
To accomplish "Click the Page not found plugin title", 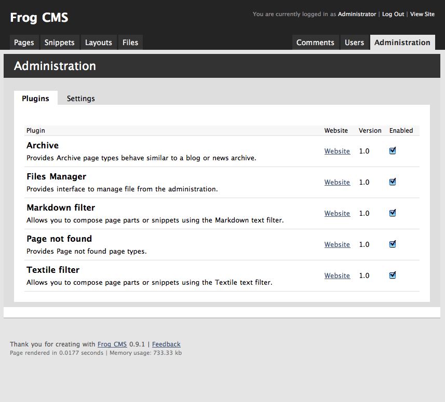I will (59, 239).
